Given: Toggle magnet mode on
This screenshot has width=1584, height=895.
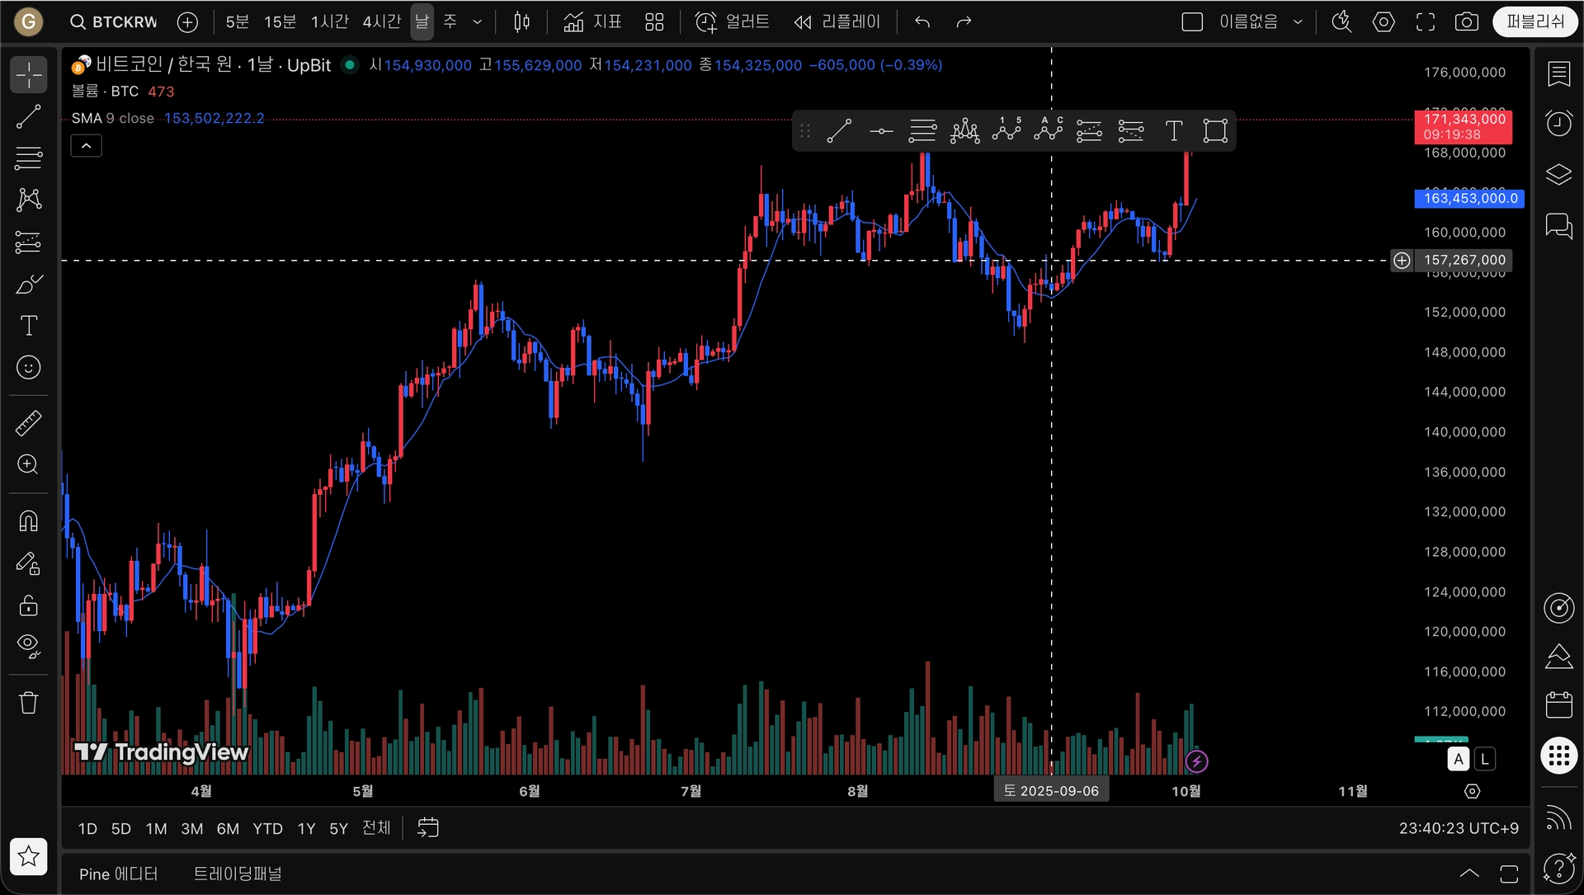Looking at the screenshot, I should pos(29,521).
